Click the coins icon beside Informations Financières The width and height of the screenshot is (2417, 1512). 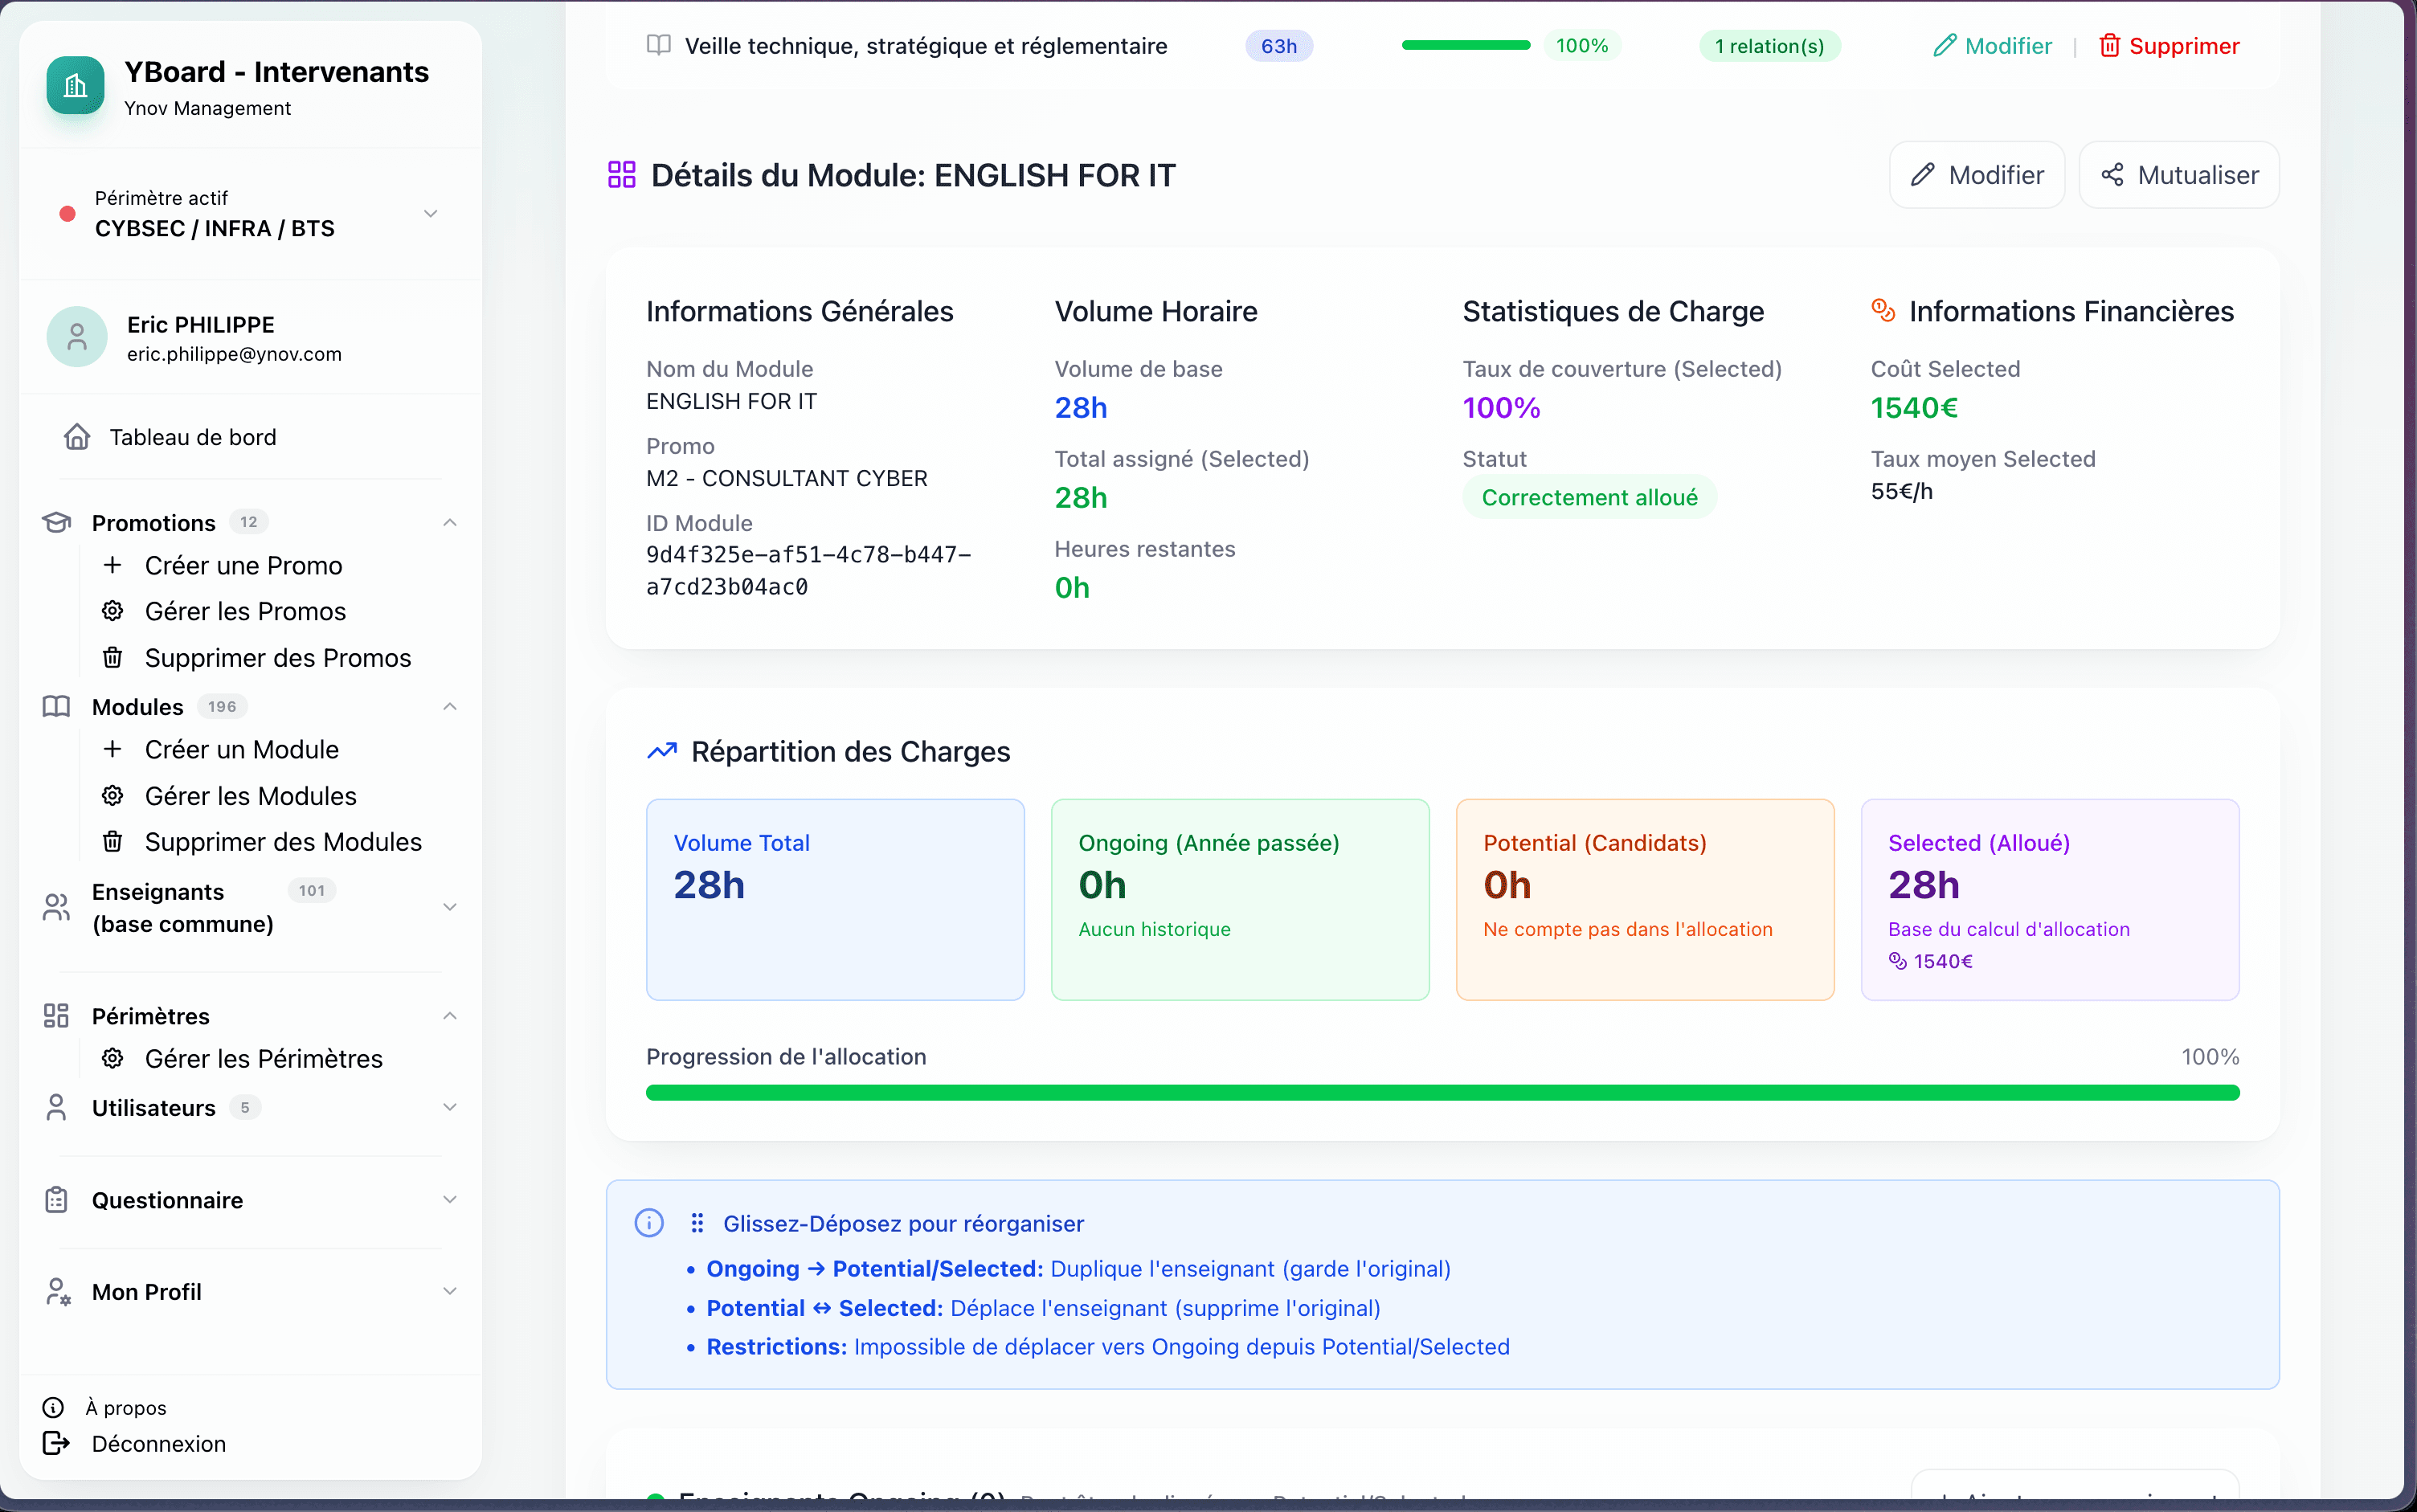[x=1883, y=311]
